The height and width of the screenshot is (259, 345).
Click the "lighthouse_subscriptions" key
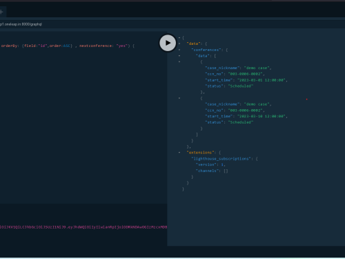(221, 159)
